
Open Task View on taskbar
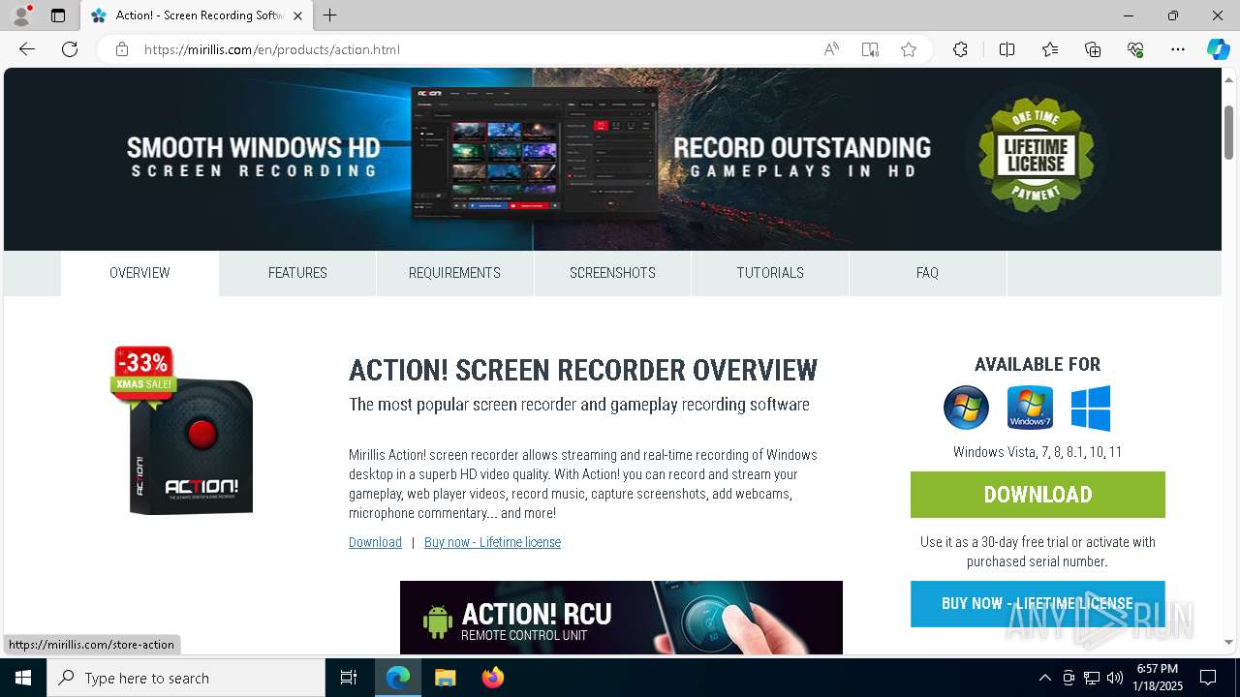click(x=349, y=678)
